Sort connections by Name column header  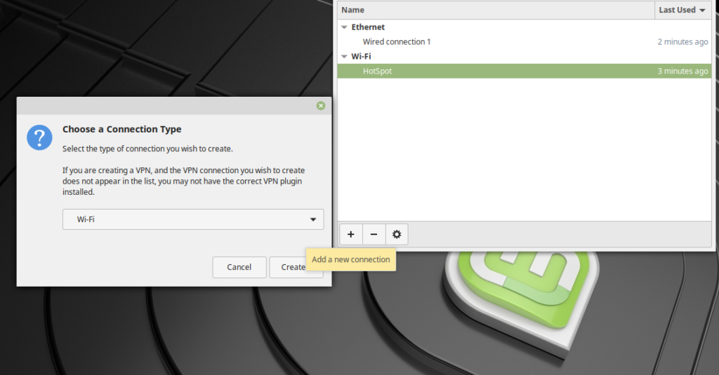coord(496,10)
